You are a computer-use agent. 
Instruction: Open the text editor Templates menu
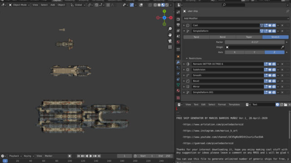[x=234, y=105]
